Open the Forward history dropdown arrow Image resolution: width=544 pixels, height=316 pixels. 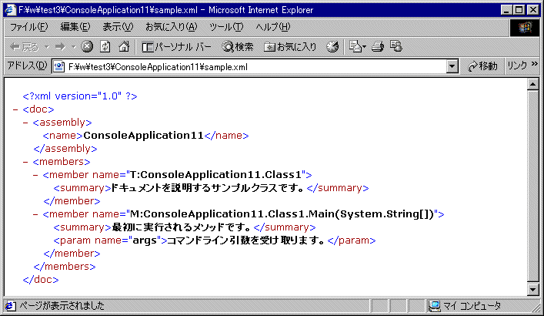tap(74, 46)
